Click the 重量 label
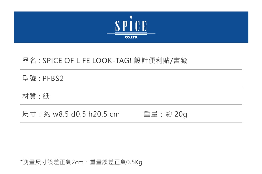The width and height of the screenshot is (262, 174). click(151, 114)
